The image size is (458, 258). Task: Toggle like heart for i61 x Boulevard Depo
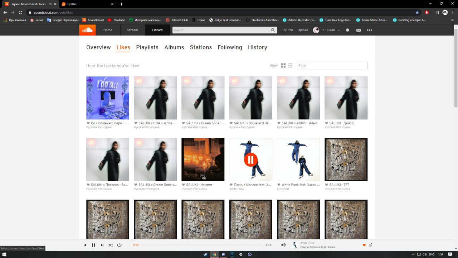88,123
